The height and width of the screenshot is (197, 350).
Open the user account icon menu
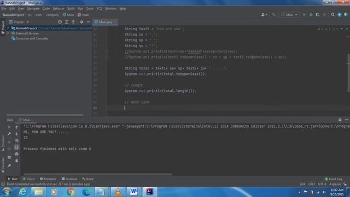[264, 15]
